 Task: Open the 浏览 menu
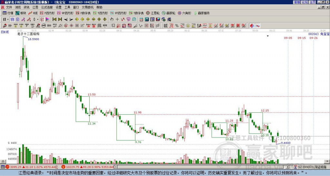pos(18,7)
